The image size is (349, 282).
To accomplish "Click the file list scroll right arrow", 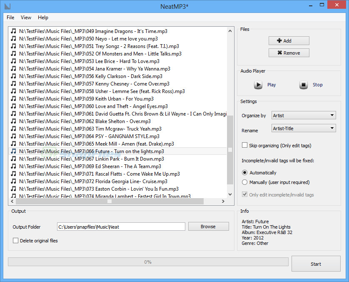I will (223, 201).
